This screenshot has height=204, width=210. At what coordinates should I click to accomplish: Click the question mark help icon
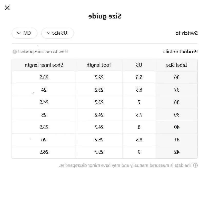[x=15, y=52]
